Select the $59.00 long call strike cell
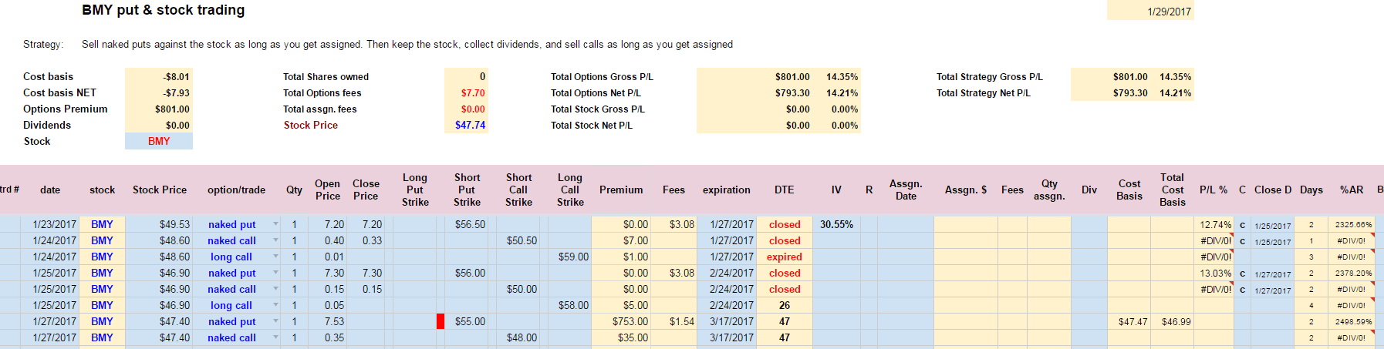 coord(569,257)
